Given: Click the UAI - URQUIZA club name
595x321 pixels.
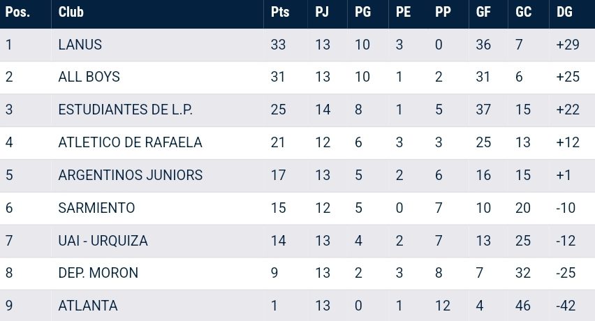Looking at the screenshot, I should (x=103, y=241).
